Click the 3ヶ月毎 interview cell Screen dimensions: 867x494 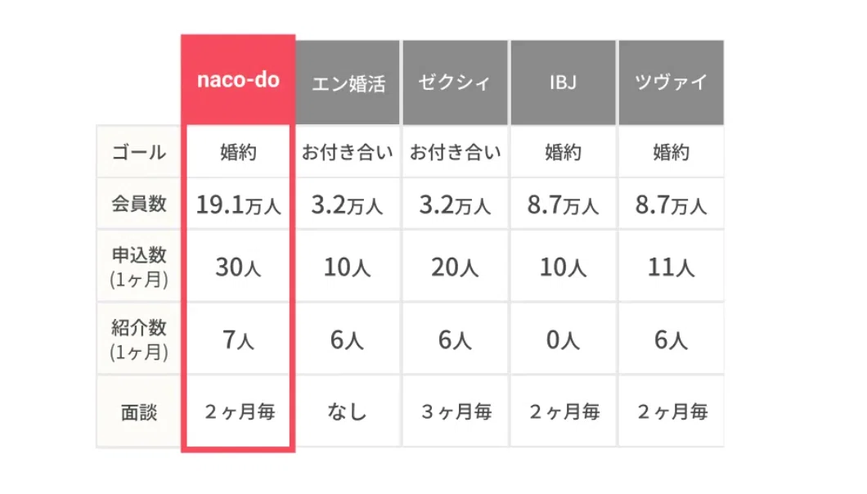point(455,411)
